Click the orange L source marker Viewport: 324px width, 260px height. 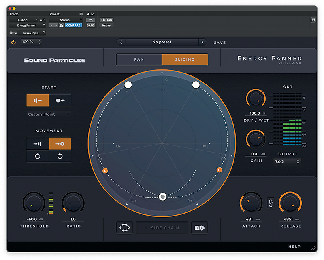(105, 171)
